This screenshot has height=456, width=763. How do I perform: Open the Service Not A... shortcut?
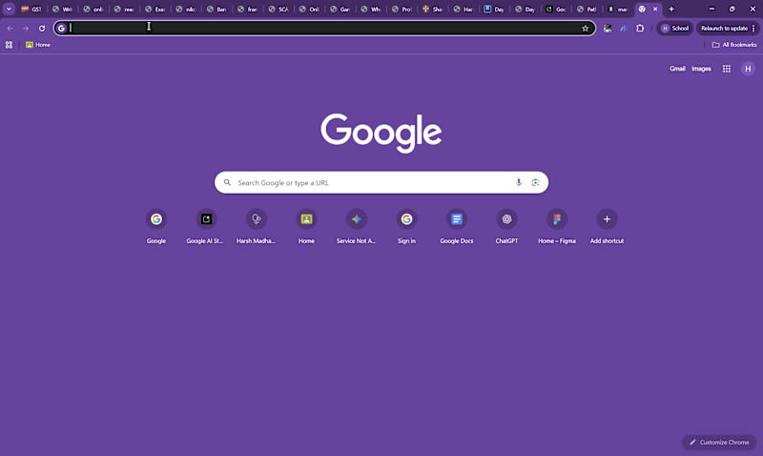click(356, 226)
